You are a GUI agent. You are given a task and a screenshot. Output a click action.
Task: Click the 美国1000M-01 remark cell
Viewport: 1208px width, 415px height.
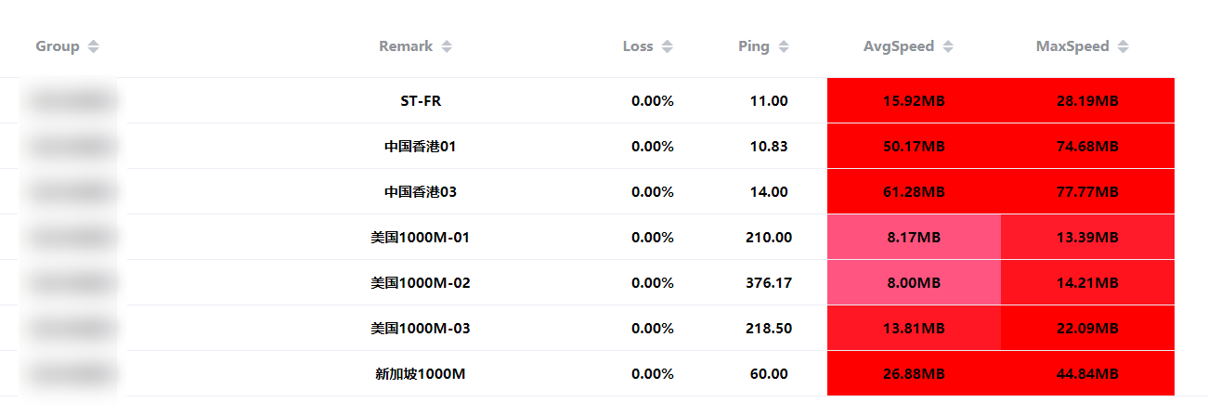click(x=421, y=237)
